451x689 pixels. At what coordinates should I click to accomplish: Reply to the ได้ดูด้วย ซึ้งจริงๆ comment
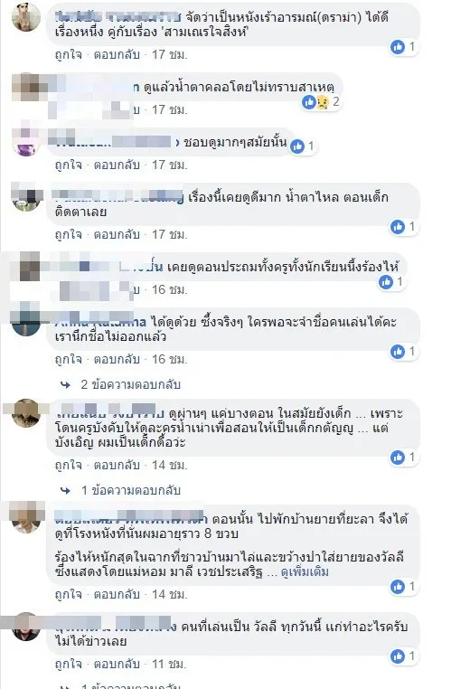tap(117, 360)
